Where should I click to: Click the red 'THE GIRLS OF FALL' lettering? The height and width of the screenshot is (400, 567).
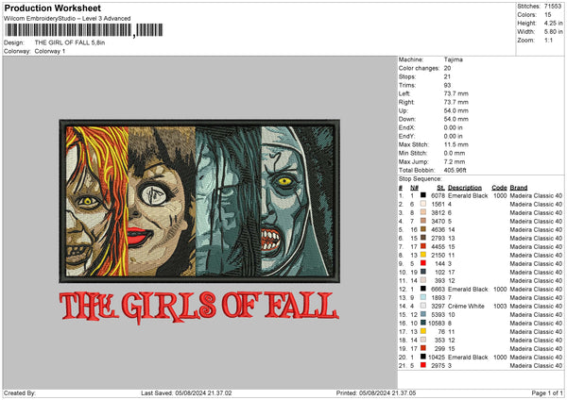[198, 307]
